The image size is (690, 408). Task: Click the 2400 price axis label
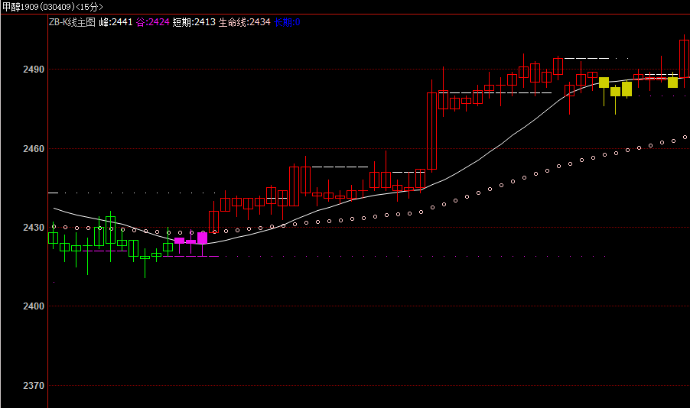click(34, 306)
